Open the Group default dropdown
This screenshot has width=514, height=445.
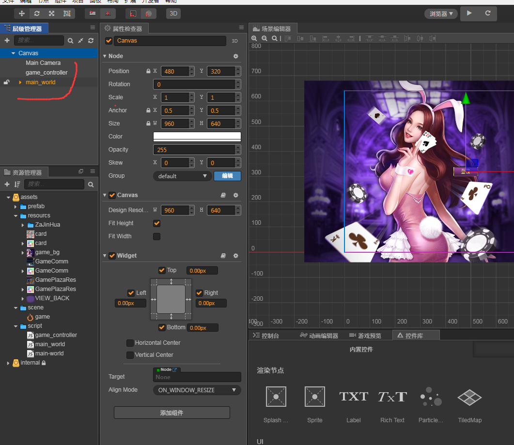click(182, 176)
